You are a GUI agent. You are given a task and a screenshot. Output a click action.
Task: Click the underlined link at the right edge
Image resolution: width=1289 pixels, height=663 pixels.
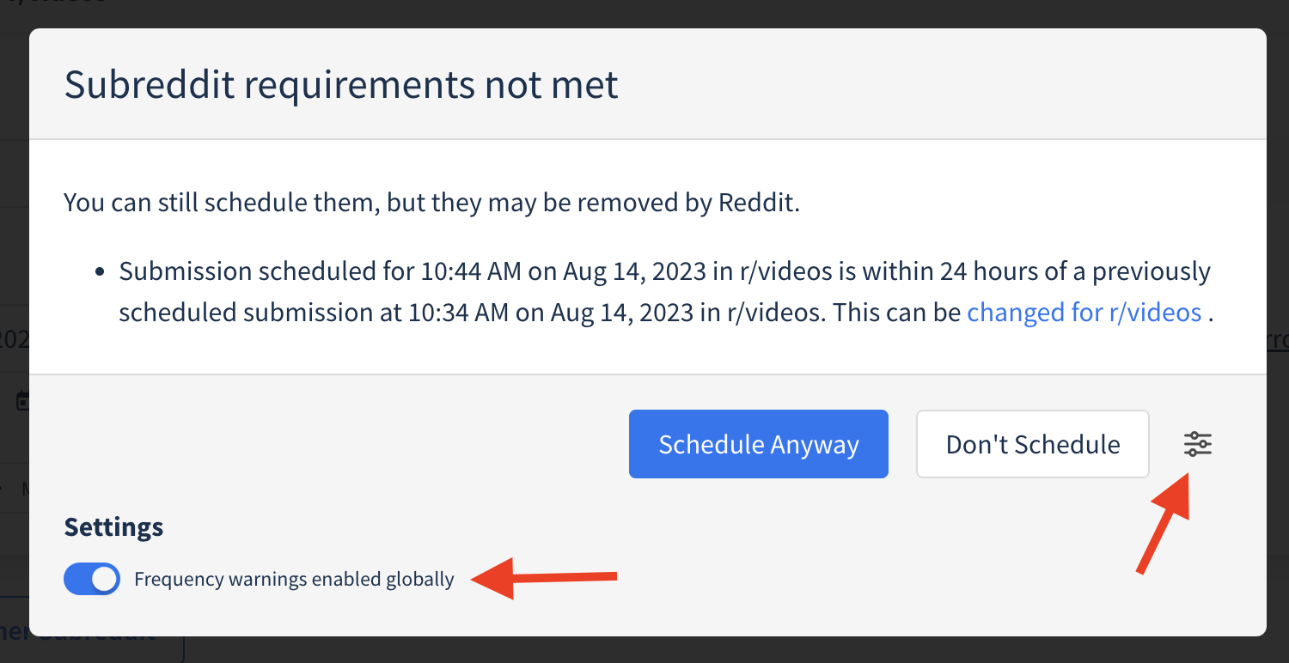coord(1278,340)
